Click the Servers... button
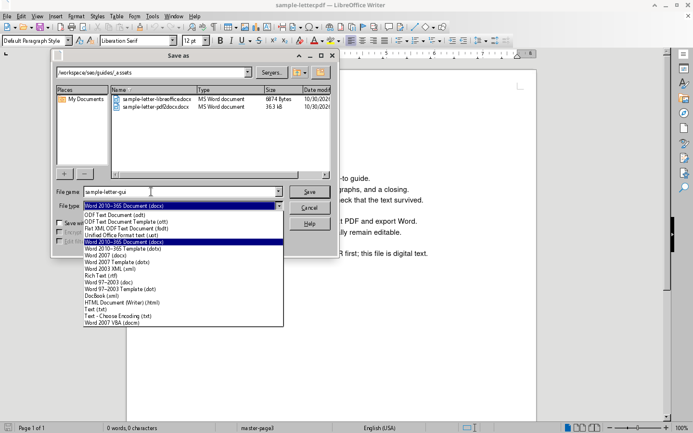Image resolution: width=693 pixels, height=433 pixels. [x=272, y=73]
